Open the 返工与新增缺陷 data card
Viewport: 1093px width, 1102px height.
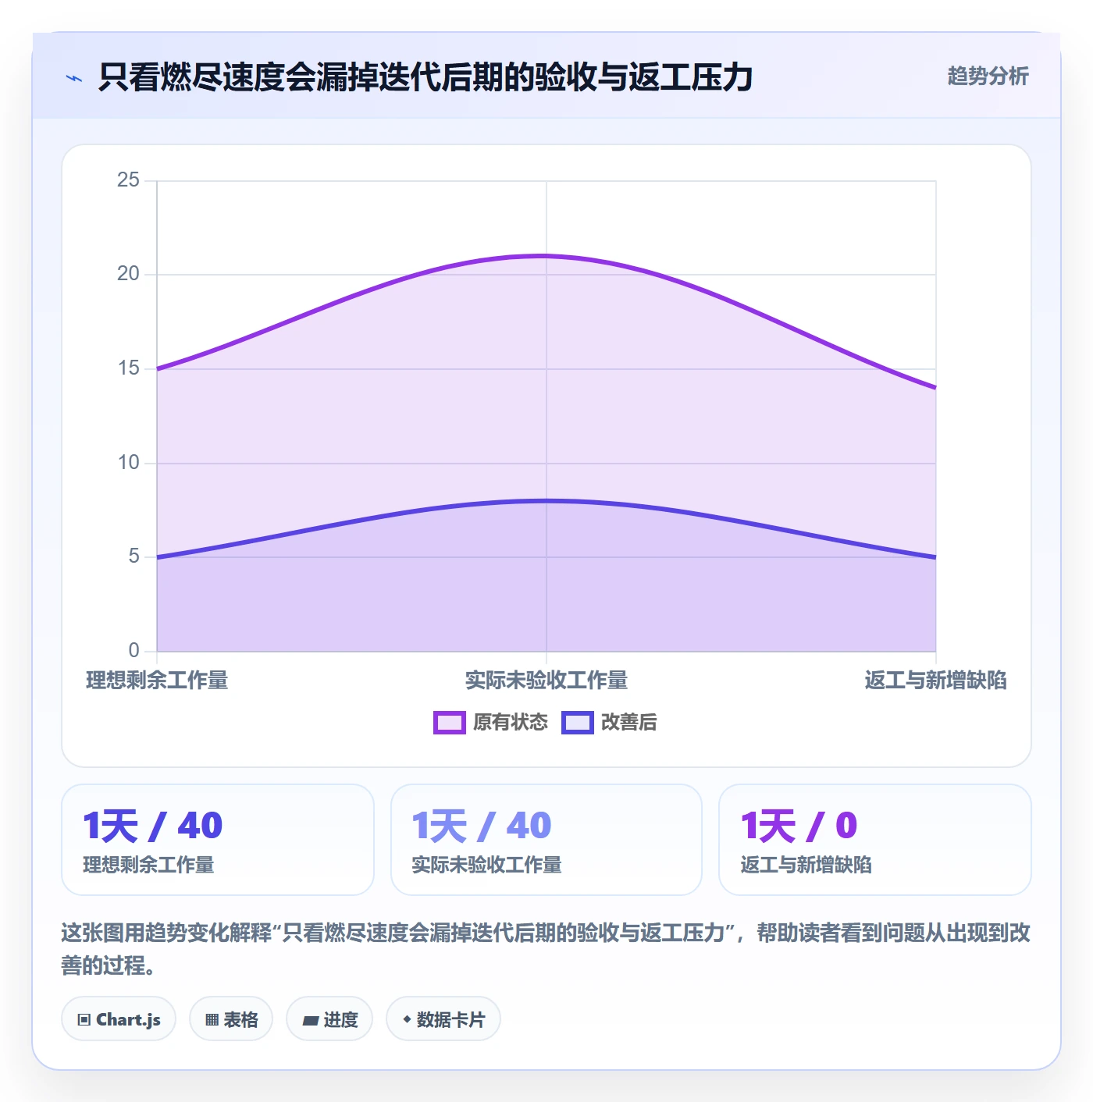click(875, 840)
